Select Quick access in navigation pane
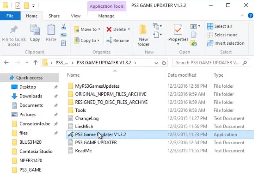254x177 pixels. pyautogui.click(x=29, y=78)
